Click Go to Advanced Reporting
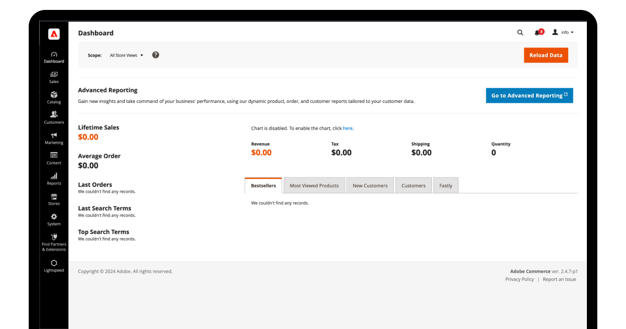Viewport: 626px width, 329px height. click(529, 95)
